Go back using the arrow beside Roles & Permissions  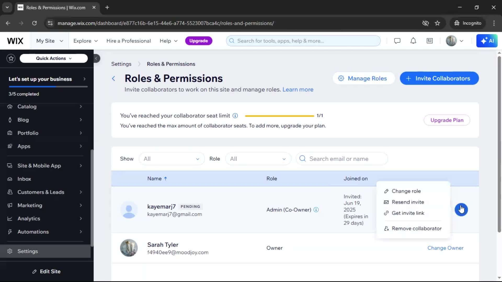(113, 79)
